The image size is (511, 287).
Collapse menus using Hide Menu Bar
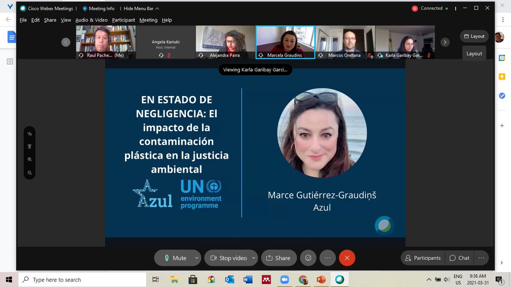(x=141, y=9)
